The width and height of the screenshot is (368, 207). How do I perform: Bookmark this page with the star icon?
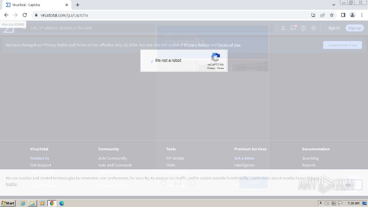click(x=332, y=15)
